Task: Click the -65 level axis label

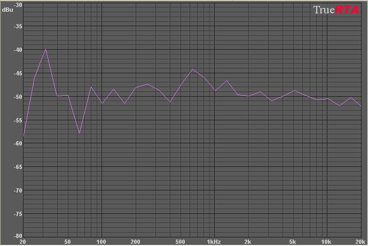Action: coord(18,167)
